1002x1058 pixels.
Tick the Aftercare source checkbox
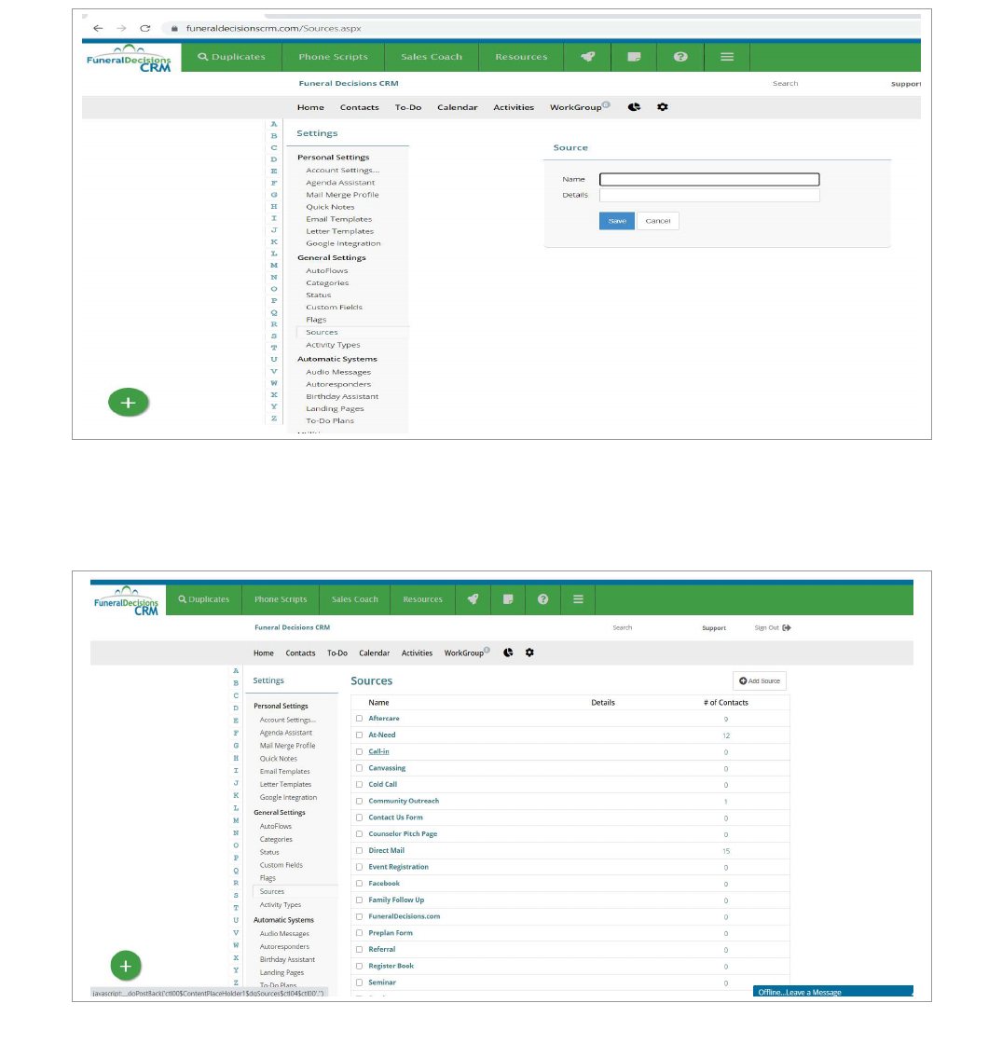click(359, 719)
